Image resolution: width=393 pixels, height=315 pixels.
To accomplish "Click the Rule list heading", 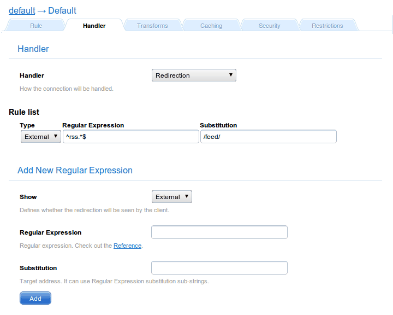I will pos(24,112).
